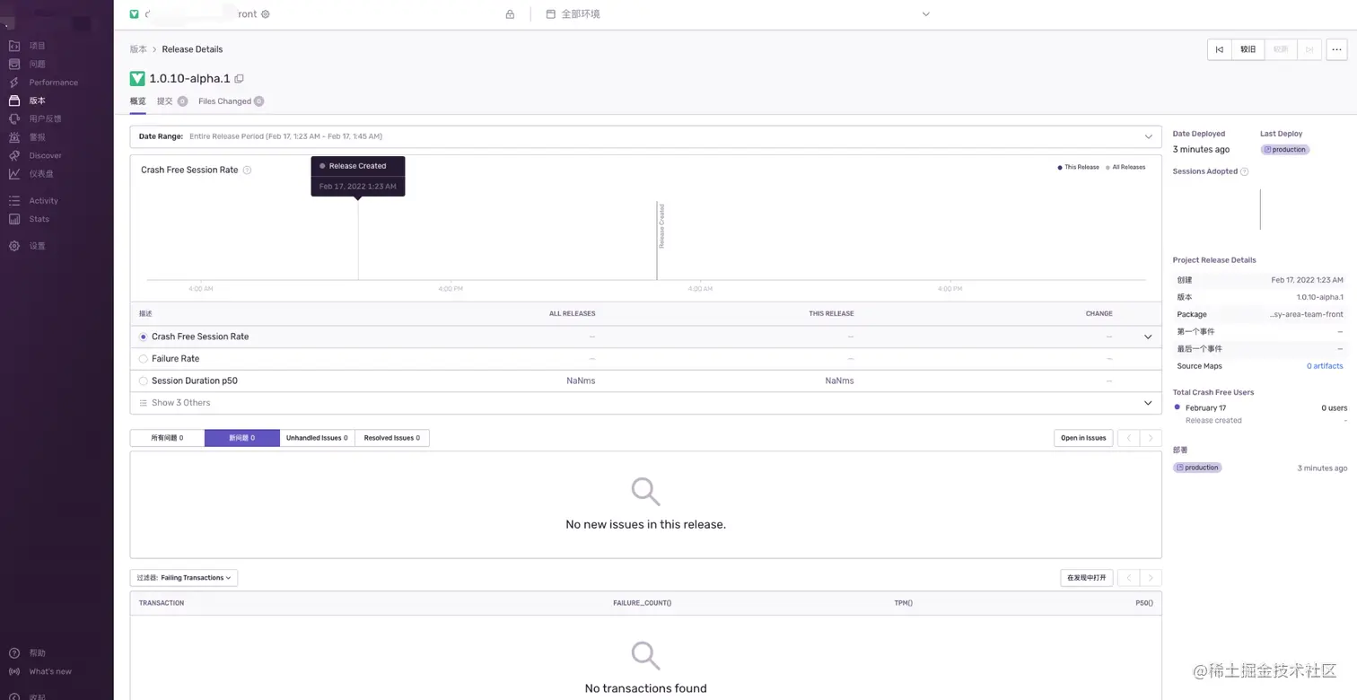Click the TRANSACTION column header
Screen dimensions: 1357x700
pyautogui.click(x=162, y=603)
